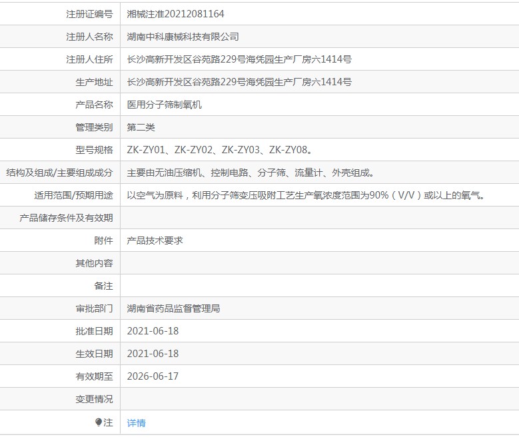Click the 注册人住所 label
Image resolution: width=519 pixels, height=439 pixels.
(89, 59)
